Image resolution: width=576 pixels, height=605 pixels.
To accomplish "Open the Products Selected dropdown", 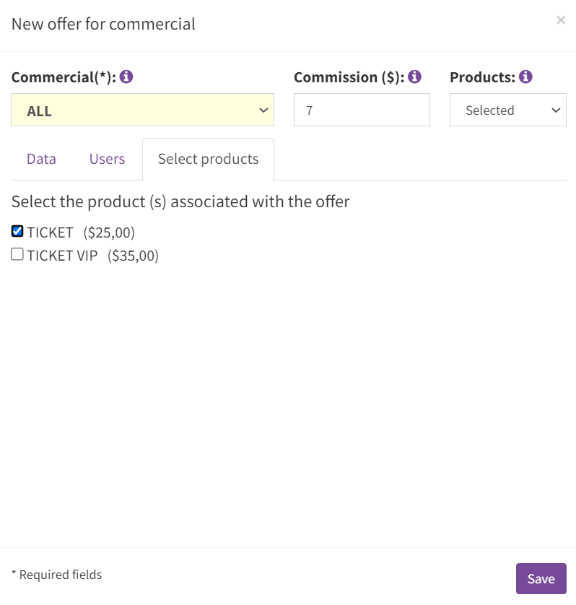I will click(x=508, y=110).
